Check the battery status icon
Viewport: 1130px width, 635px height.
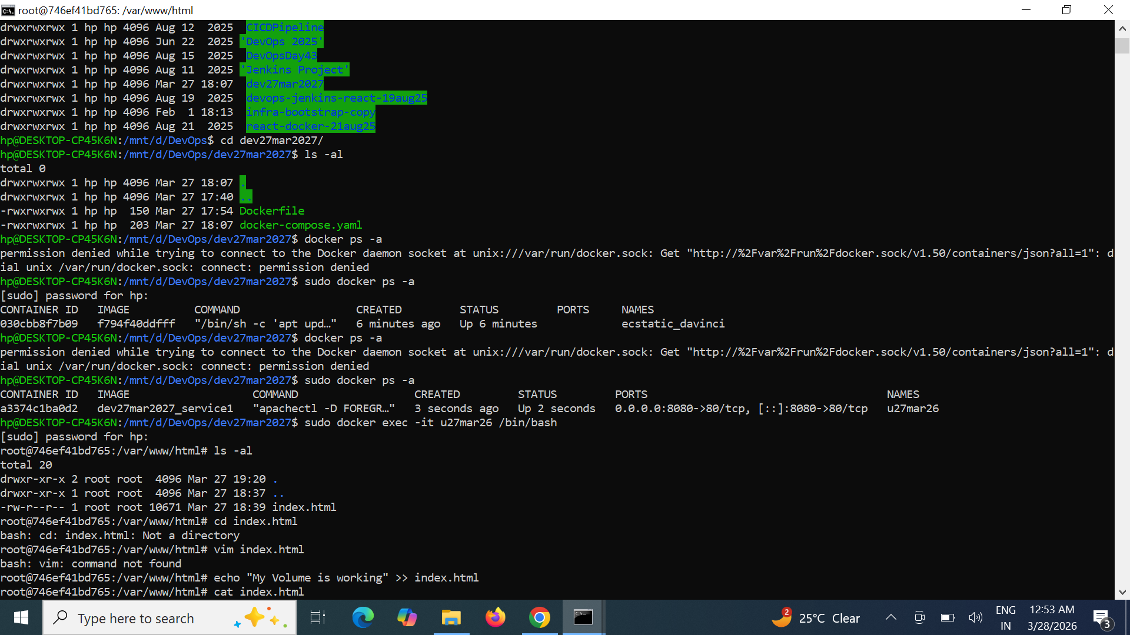pos(948,617)
